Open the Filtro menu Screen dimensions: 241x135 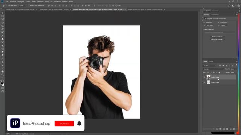[x=47, y=1]
